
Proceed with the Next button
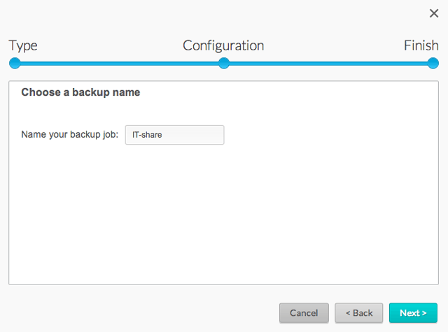coord(413,313)
